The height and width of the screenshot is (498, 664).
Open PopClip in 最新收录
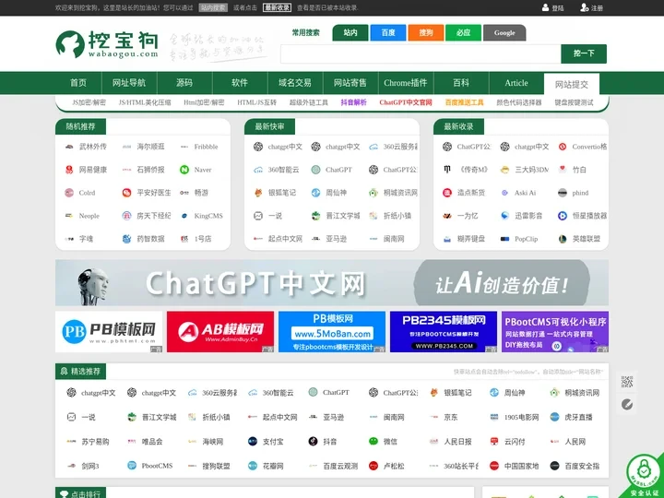pyautogui.click(x=526, y=239)
